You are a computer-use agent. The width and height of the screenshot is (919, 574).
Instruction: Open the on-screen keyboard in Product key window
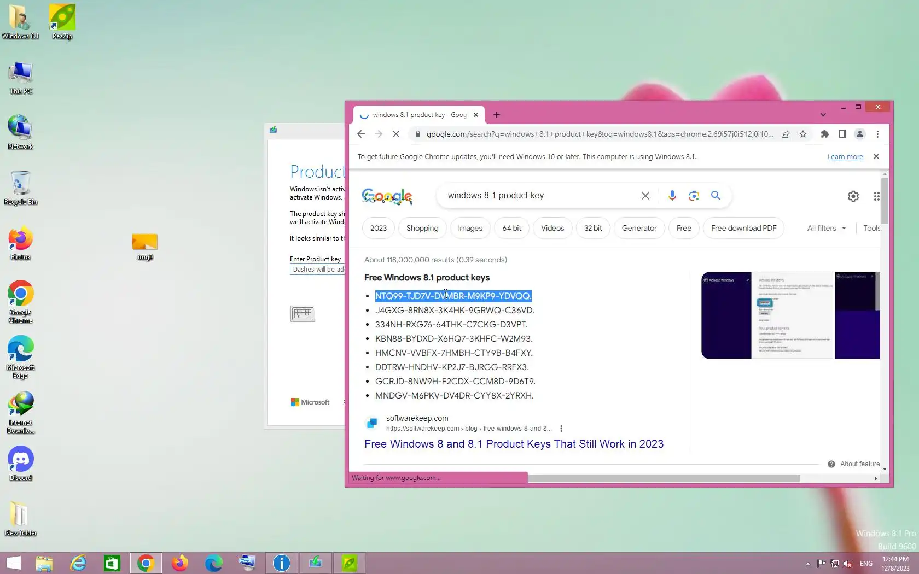(x=303, y=313)
